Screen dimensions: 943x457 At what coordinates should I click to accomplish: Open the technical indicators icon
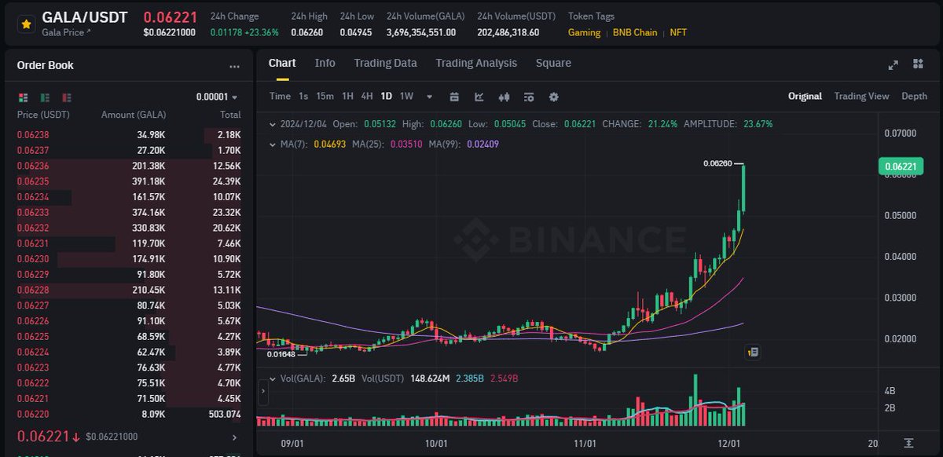coord(479,97)
